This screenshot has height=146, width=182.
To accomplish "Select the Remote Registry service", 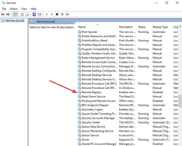I will point(92,92).
